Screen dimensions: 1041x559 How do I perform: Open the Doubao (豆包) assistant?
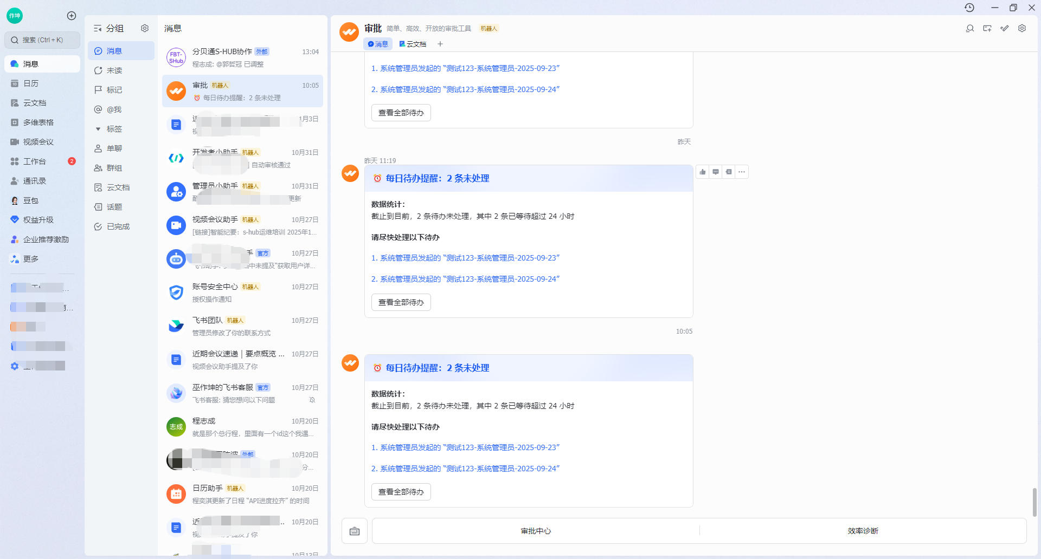31,200
